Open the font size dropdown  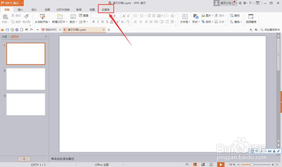click(120, 16)
